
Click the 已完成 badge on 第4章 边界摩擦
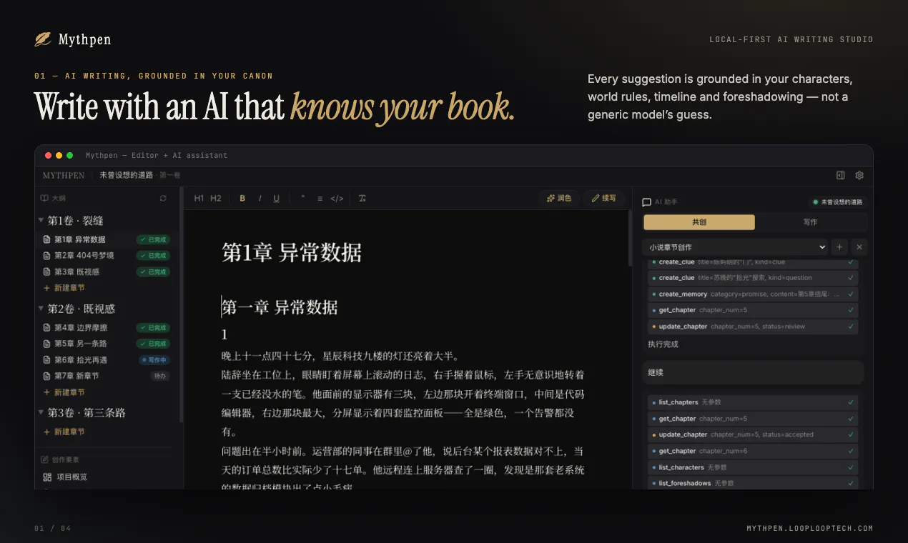click(x=154, y=327)
